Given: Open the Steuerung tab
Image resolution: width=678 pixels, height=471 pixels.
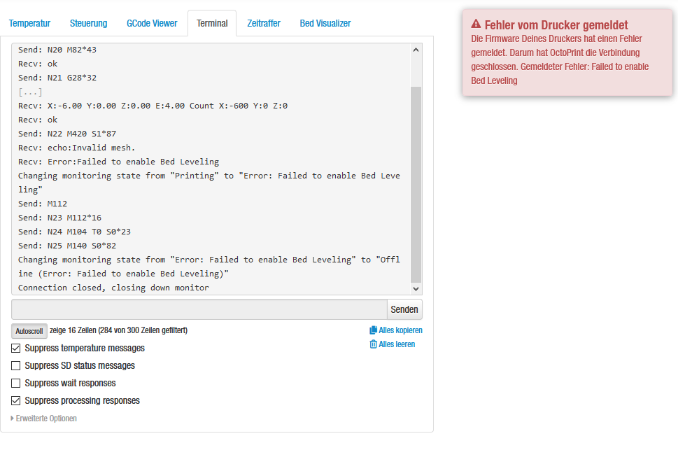Looking at the screenshot, I should click(x=88, y=23).
